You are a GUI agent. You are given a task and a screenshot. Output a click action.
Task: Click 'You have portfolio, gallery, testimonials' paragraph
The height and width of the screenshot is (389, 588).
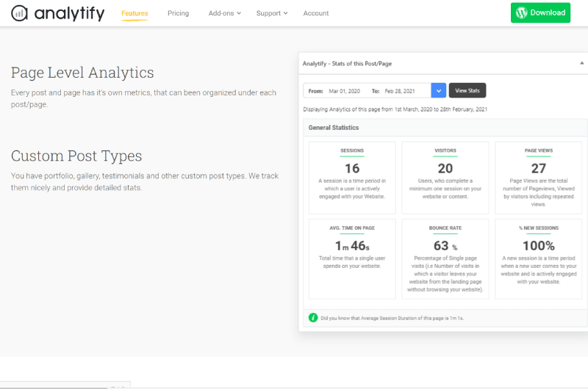pyautogui.click(x=145, y=181)
